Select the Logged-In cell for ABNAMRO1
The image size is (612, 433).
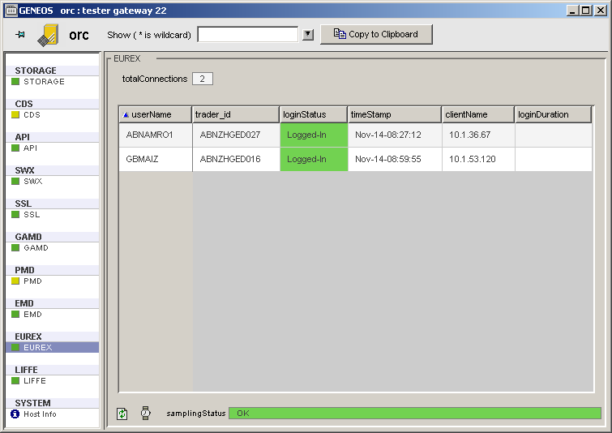pyautogui.click(x=314, y=135)
